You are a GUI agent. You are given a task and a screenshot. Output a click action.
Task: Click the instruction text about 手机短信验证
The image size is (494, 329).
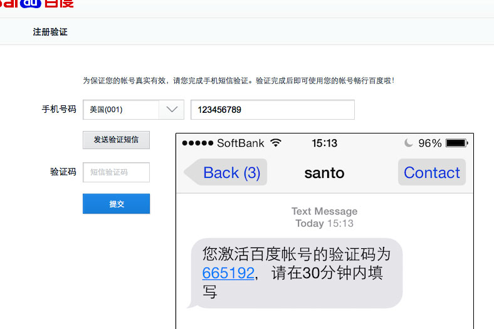pyautogui.click(x=238, y=81)
